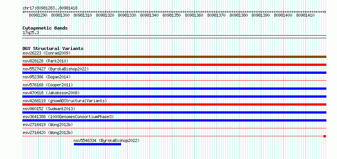Image resolution: width=337 pixels, height=159 pixels.
Task: Click the chr17:80981283..80981418 region label
Action: [50, 8]
